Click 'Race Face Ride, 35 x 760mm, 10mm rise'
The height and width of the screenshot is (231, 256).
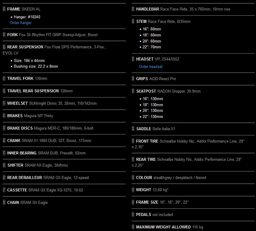pyautogui.click(x=195, y=9)
